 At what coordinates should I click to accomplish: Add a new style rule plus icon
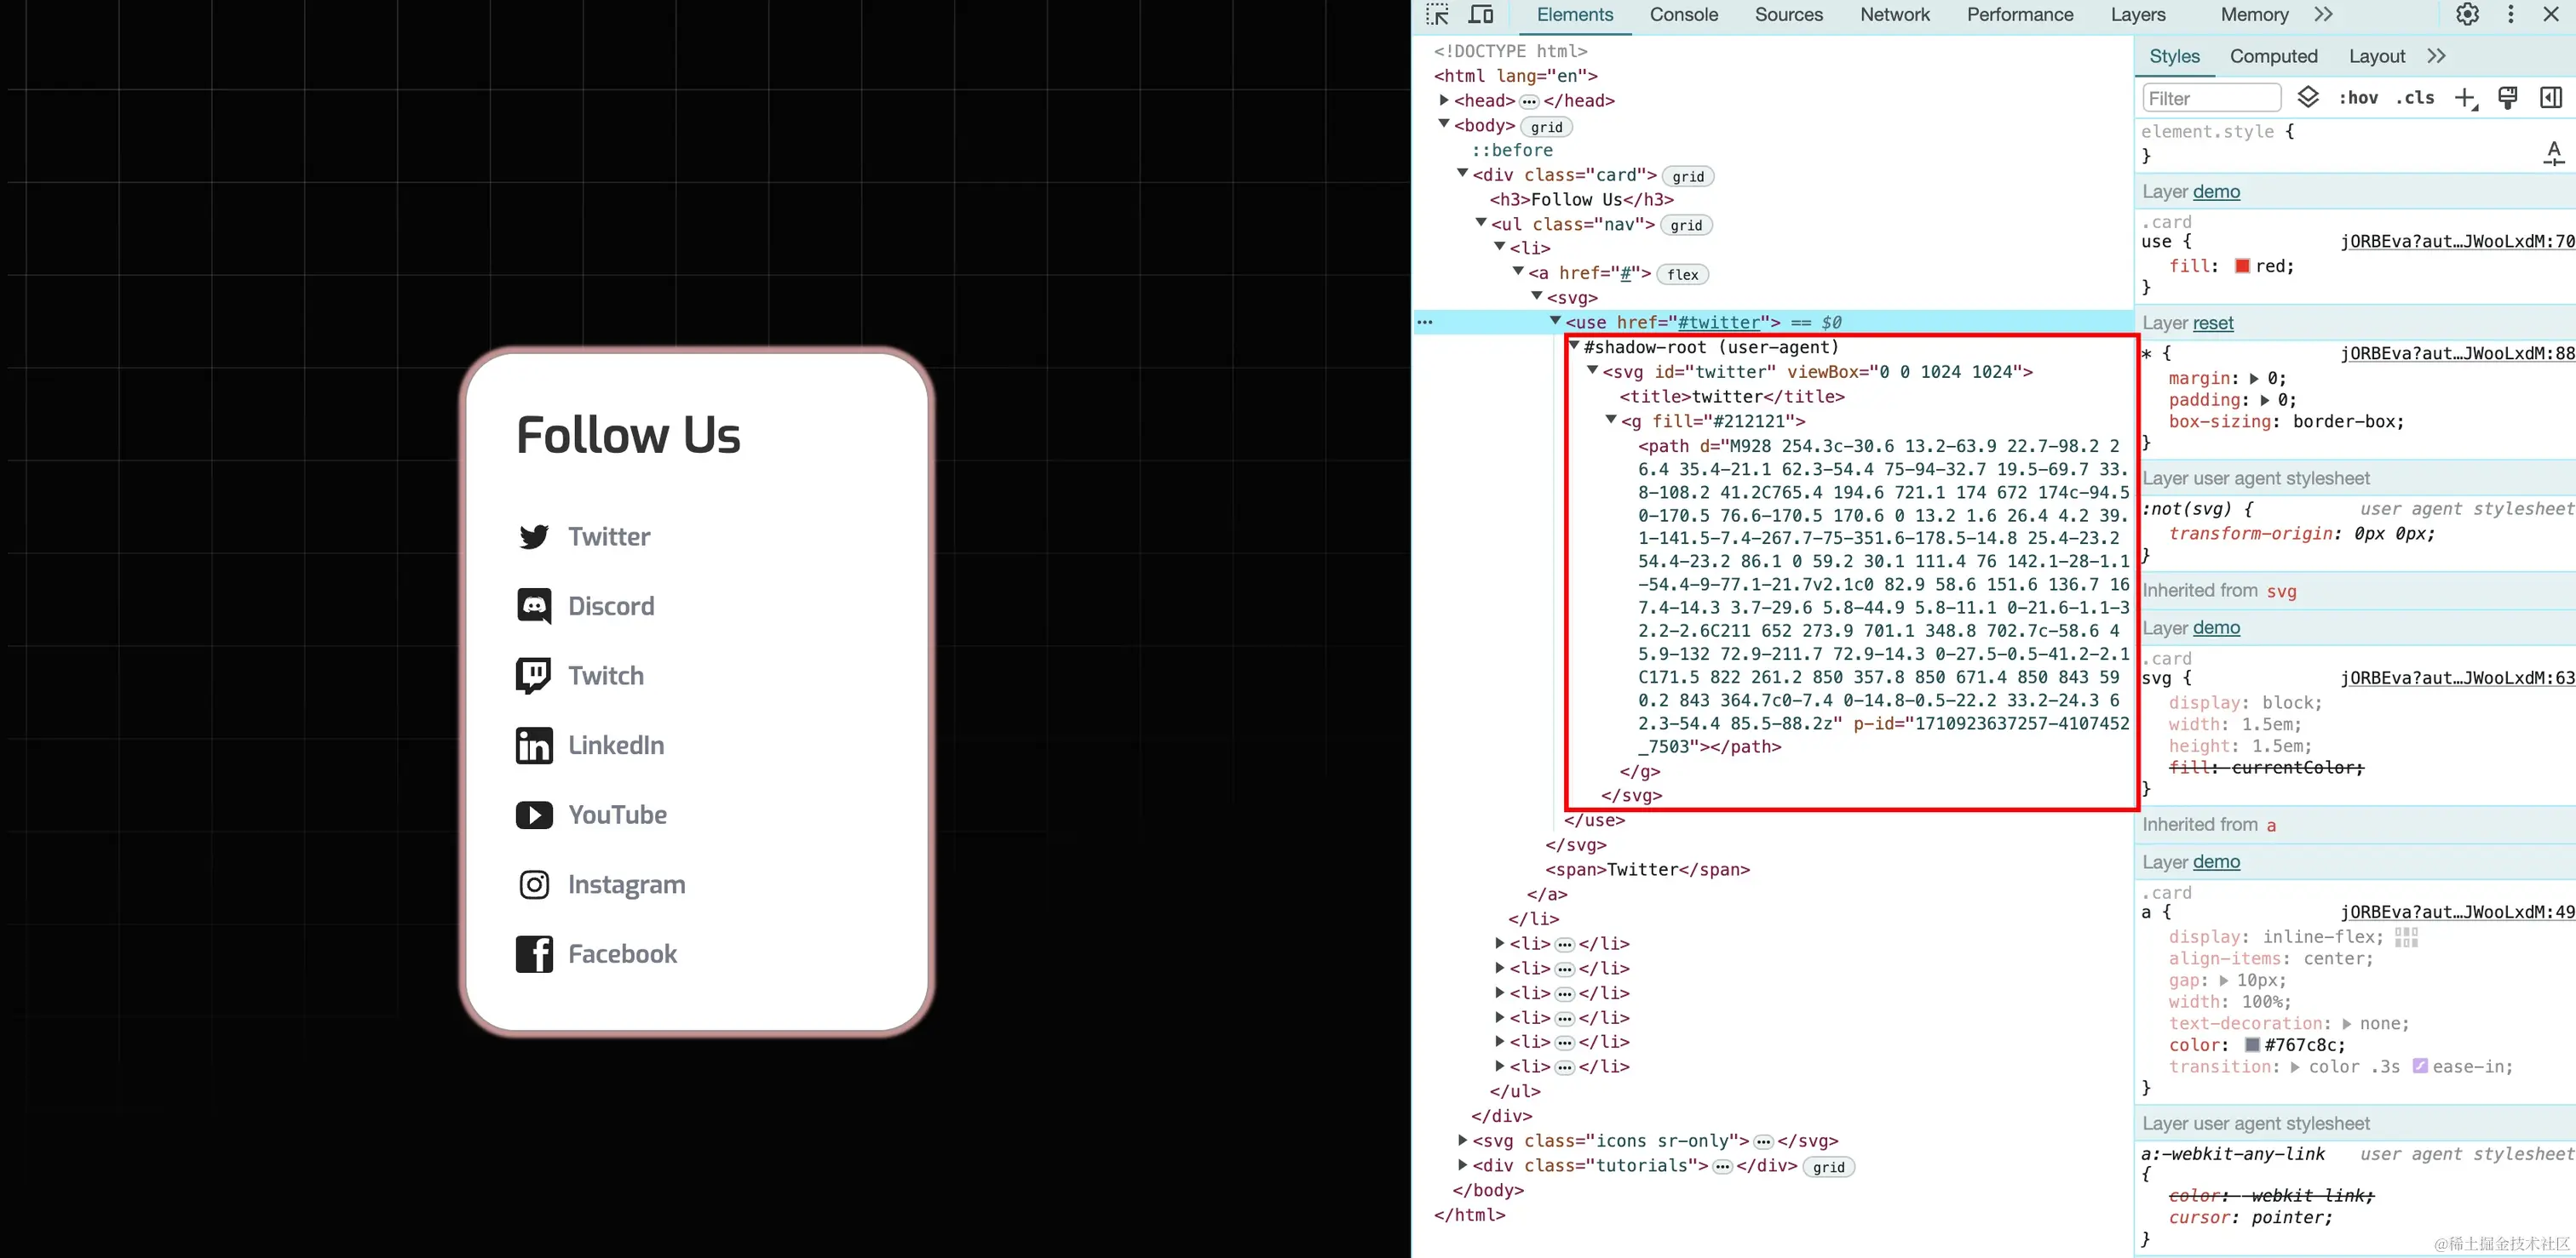pos(2466,98)
